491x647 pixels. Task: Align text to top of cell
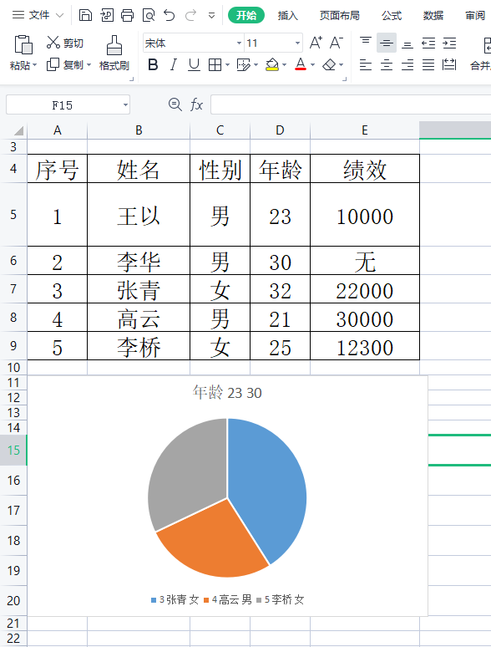pos(366,43)
